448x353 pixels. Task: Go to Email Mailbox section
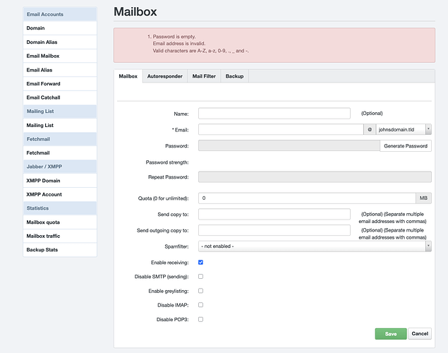point(60,56)
